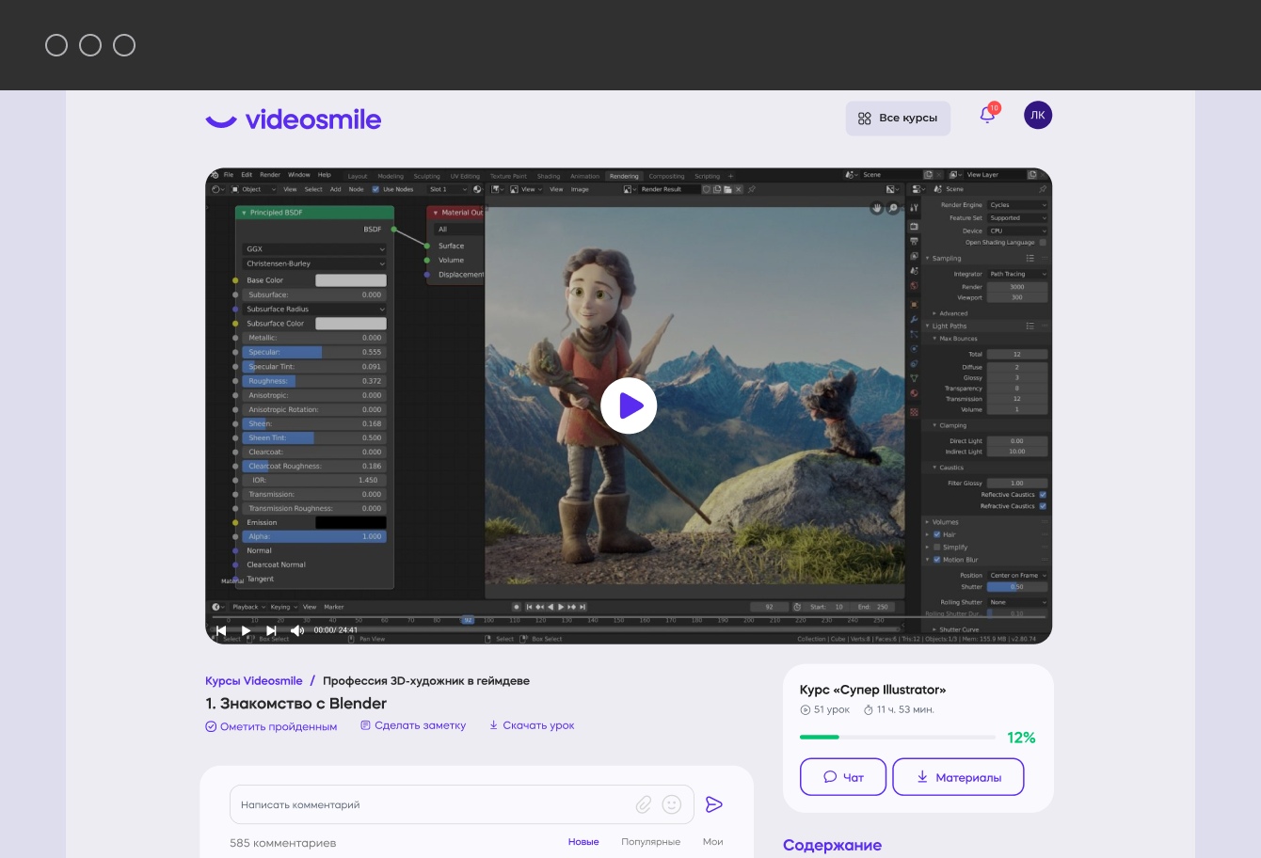Image resolution: width=1261 pixels, height=858 pixels.
Task: Toggle Open Shading Language checkbox
Action: coord(1043,242)
